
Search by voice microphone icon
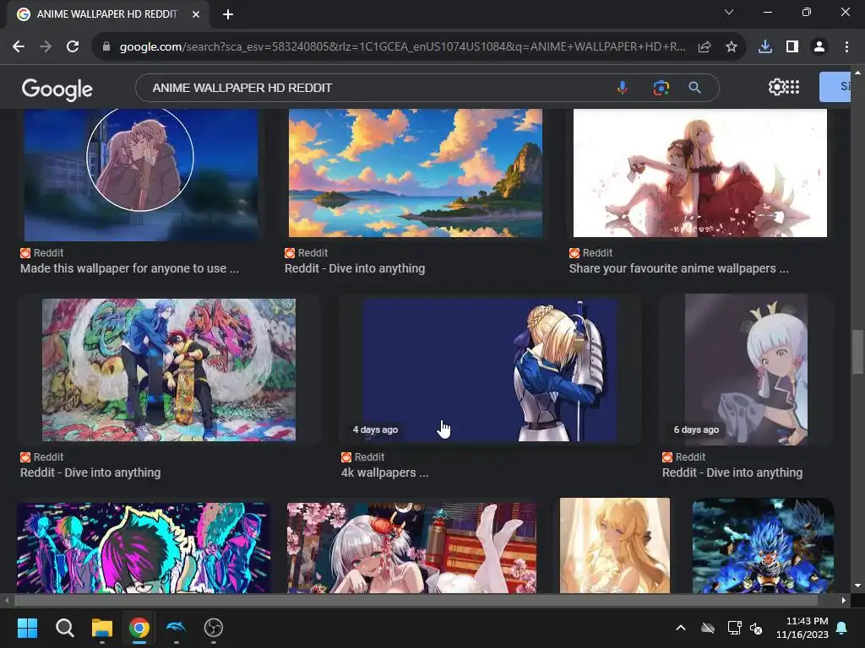(x=623, y=88)
